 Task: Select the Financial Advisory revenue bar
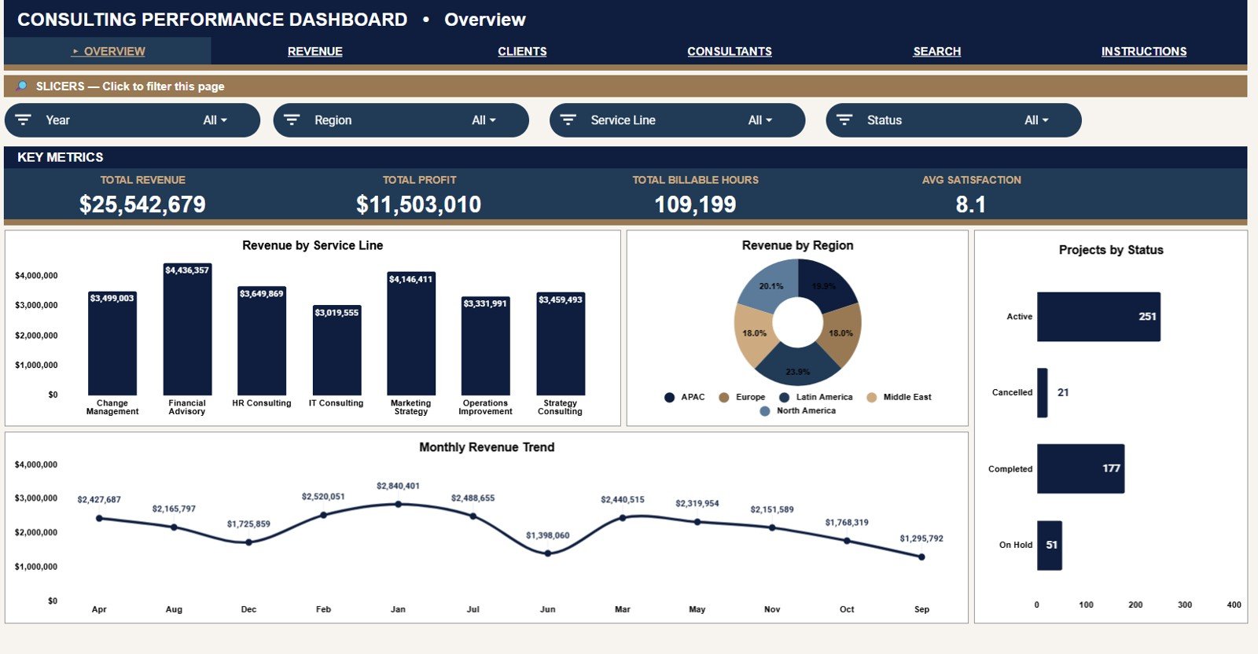tap(187, 329)
